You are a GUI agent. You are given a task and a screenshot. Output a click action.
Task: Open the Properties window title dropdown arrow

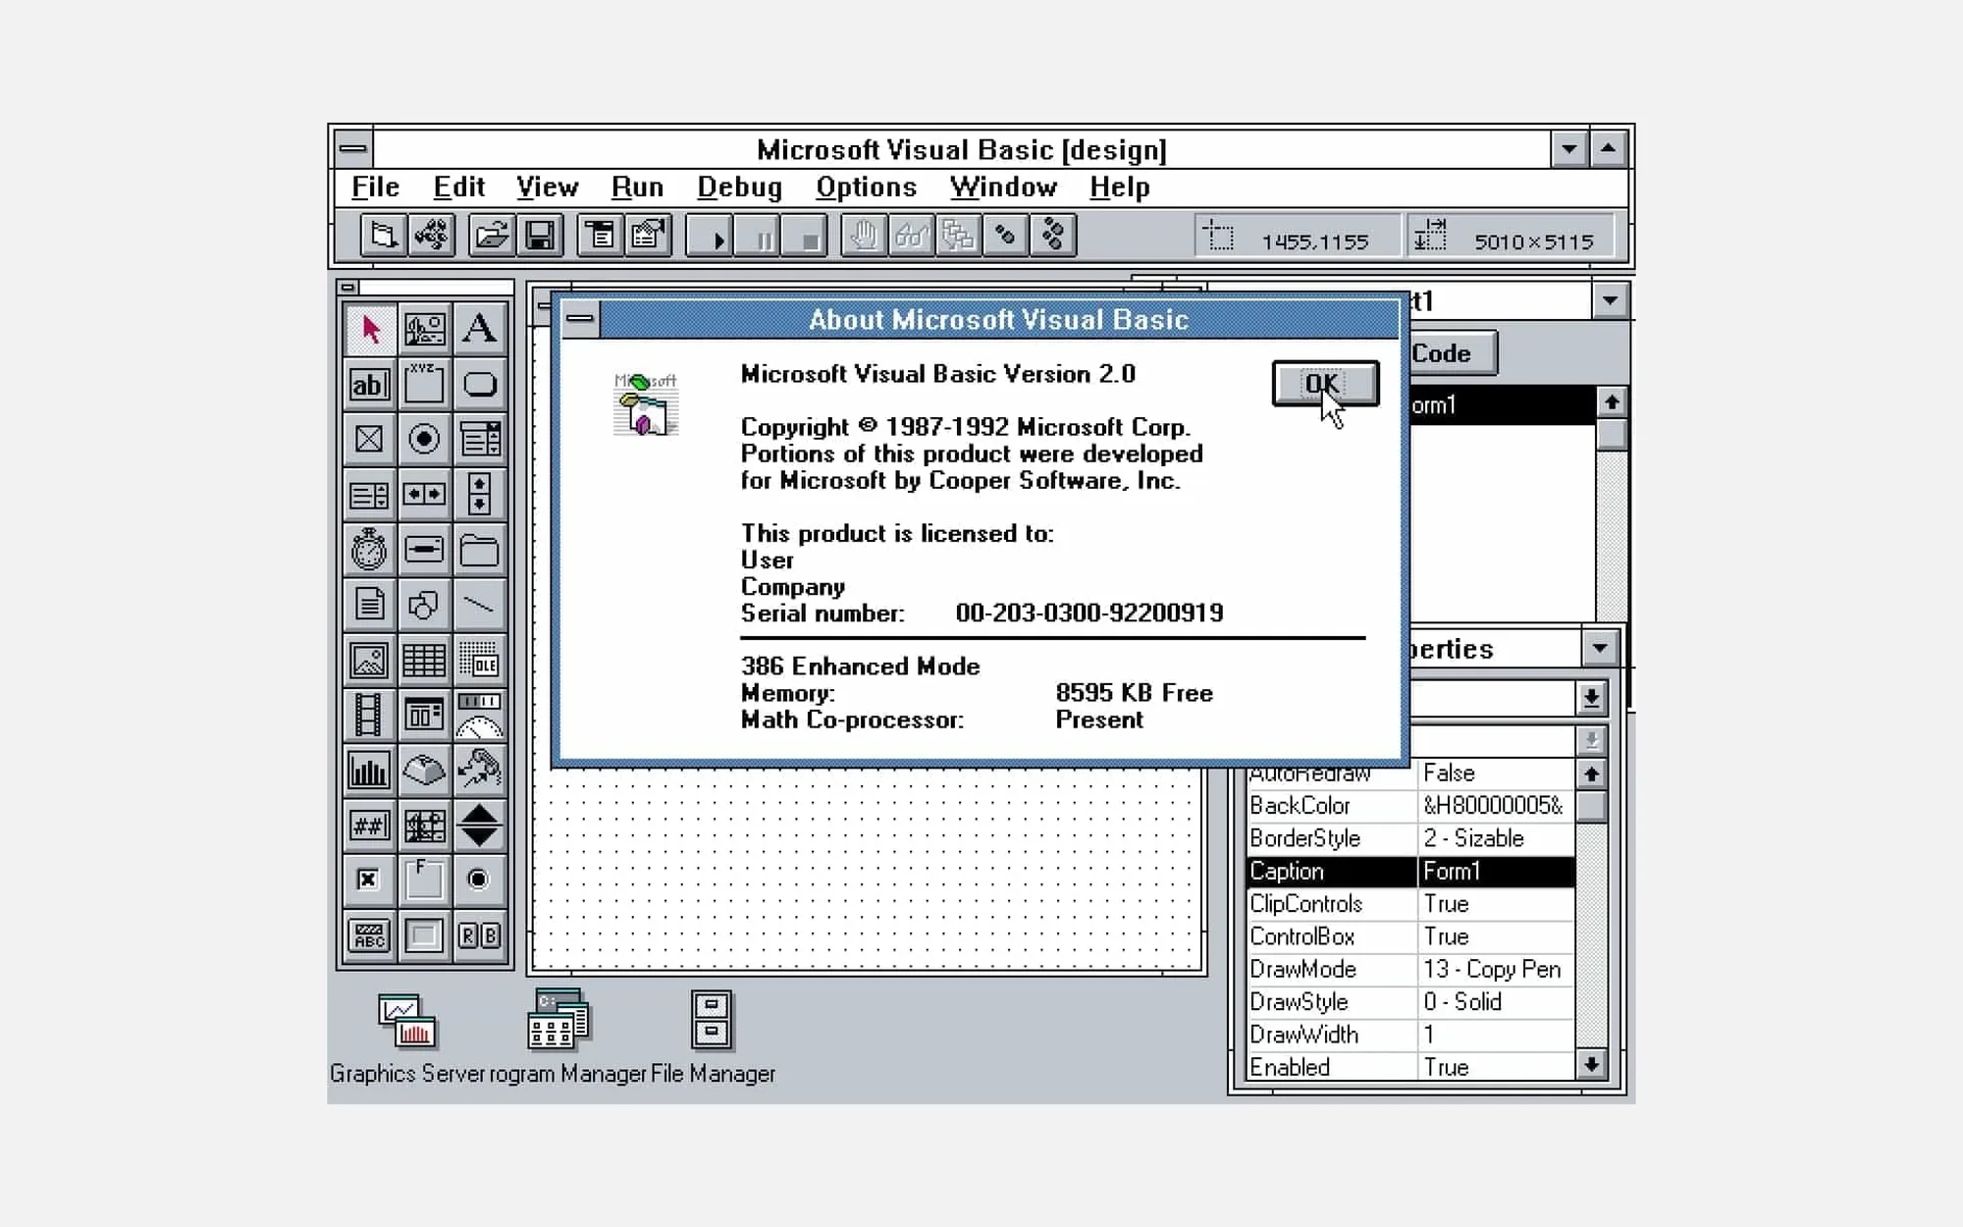1599,648
